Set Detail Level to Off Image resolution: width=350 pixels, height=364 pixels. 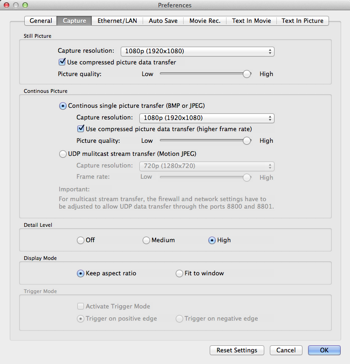(x=81, y=240)
